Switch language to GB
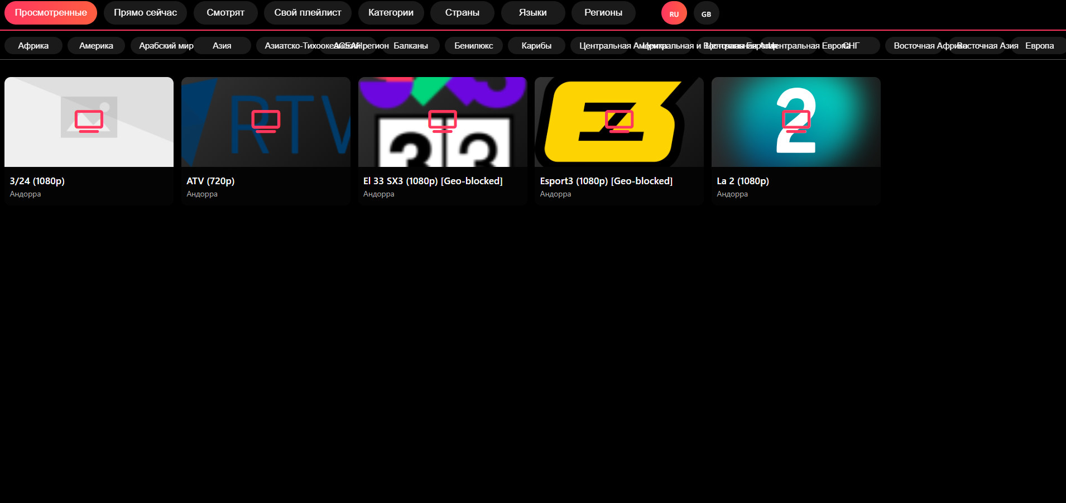1066x503 pixels. pyautogui.click(x=706, y=14)
